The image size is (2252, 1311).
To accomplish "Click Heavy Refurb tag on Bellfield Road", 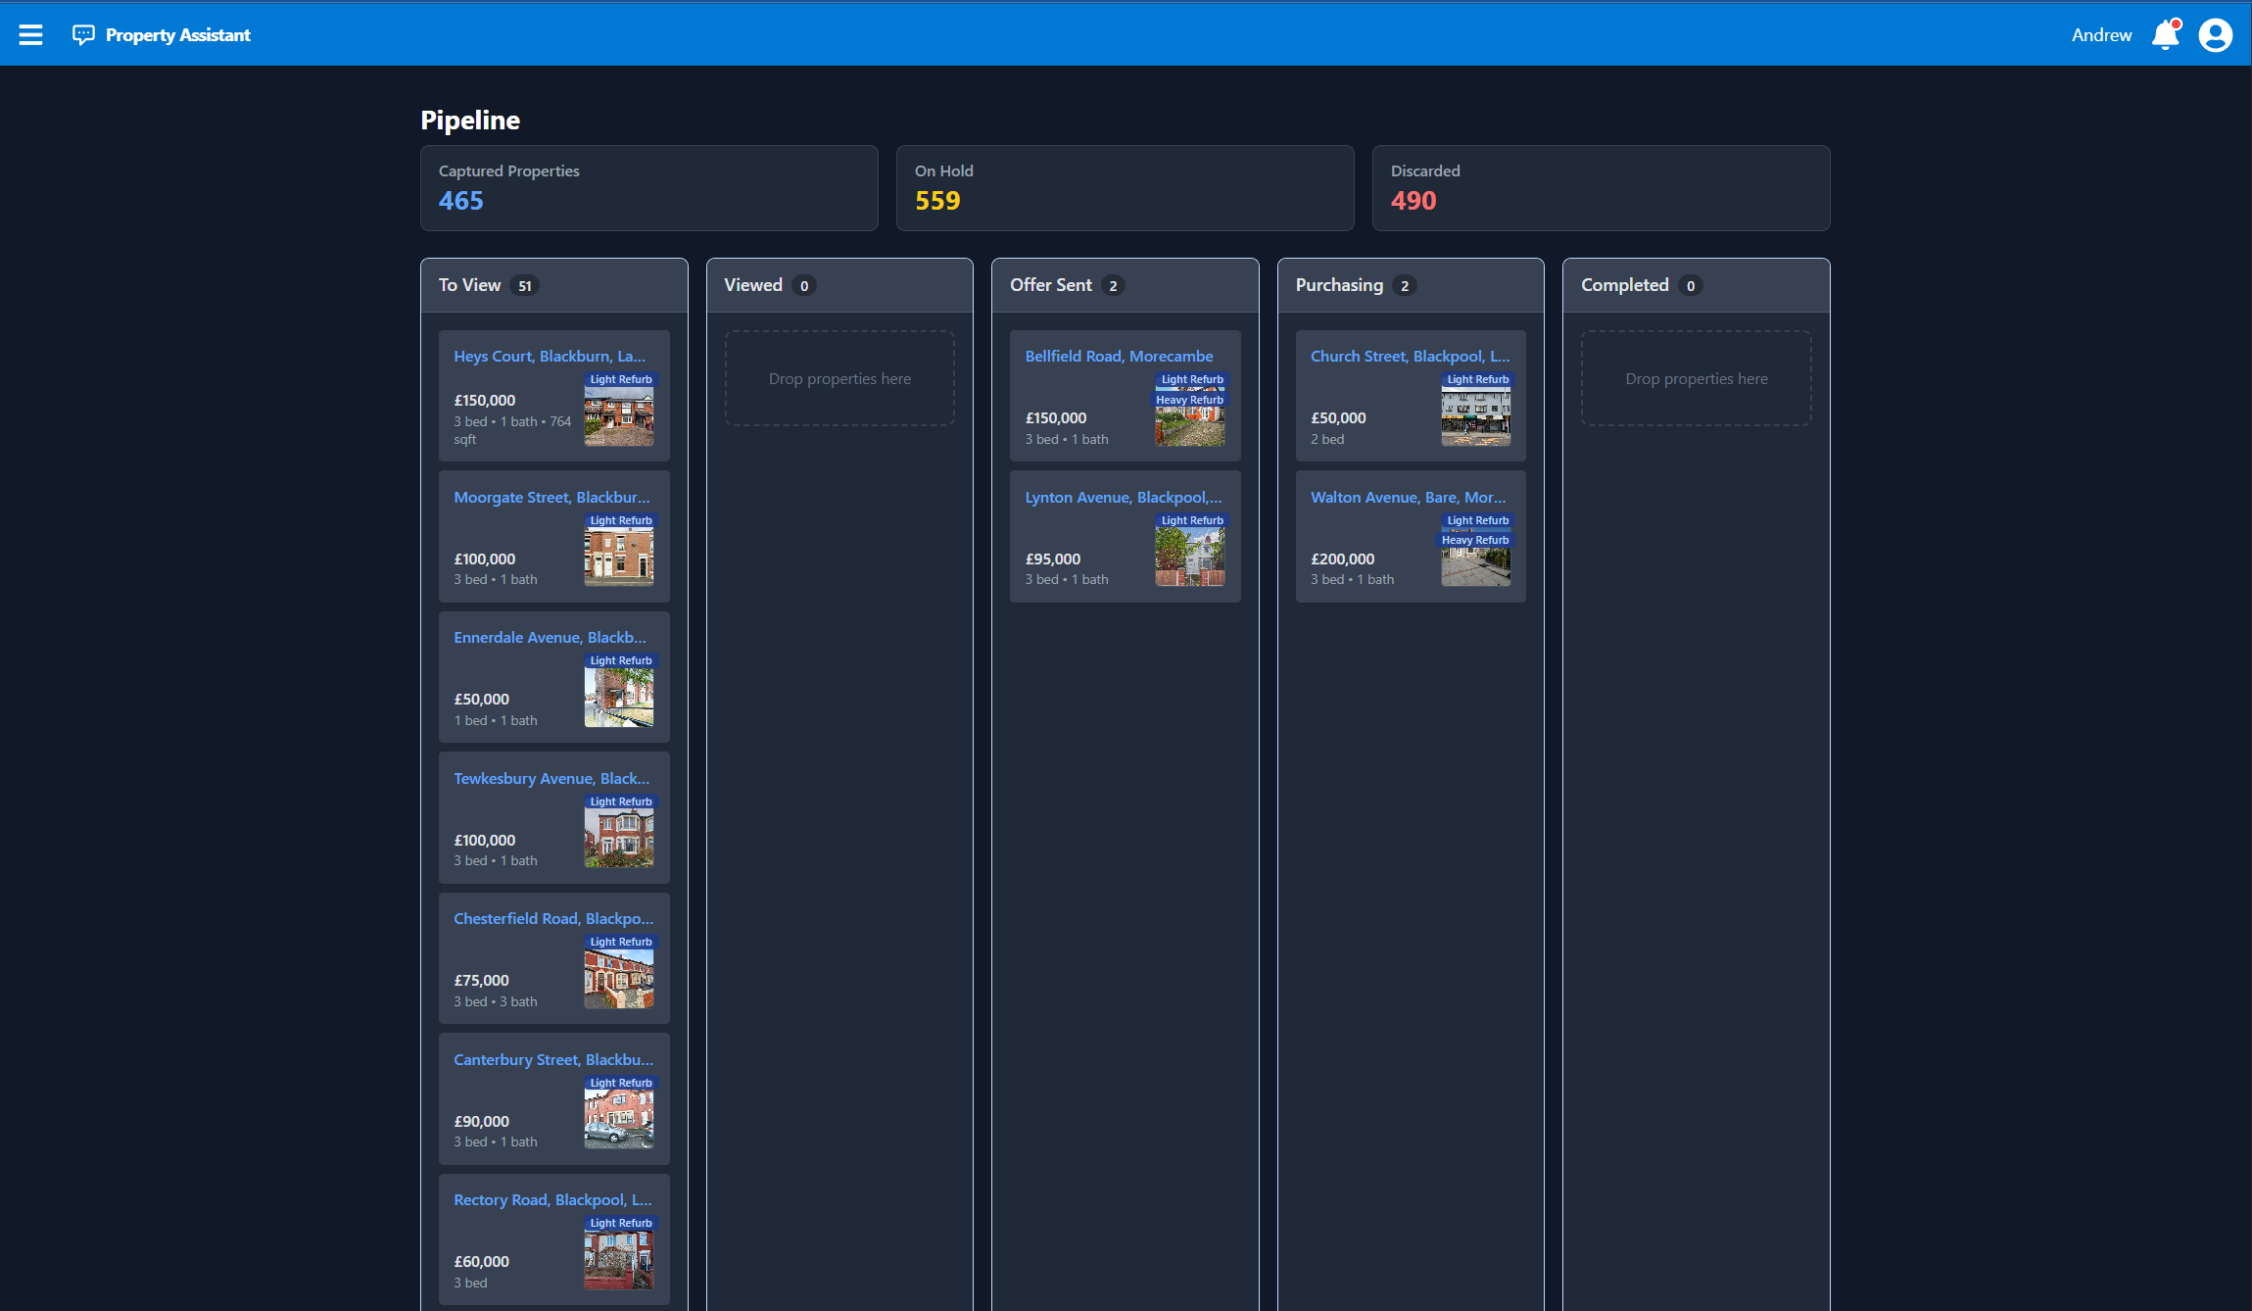I will 1189,400.
